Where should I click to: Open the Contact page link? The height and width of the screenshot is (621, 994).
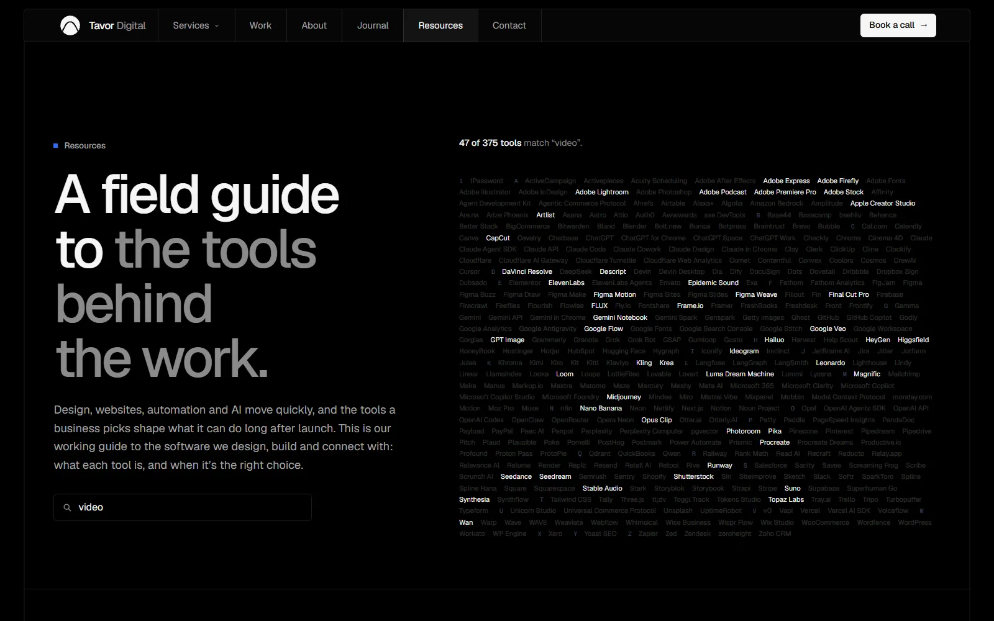509,25
